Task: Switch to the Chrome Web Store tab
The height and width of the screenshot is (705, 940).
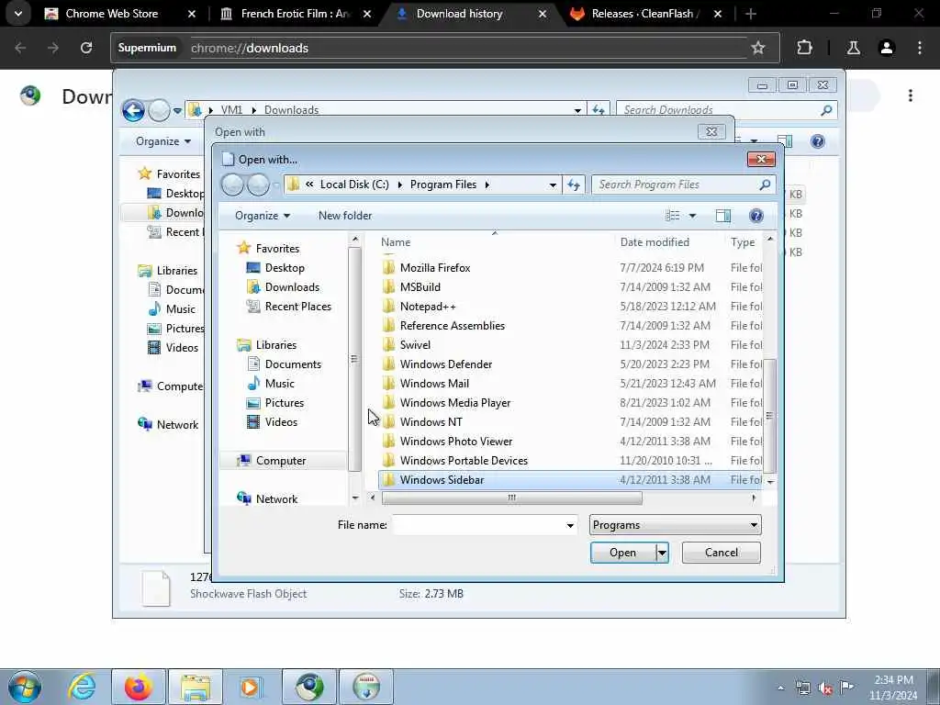Action: (x=111, y=13)
